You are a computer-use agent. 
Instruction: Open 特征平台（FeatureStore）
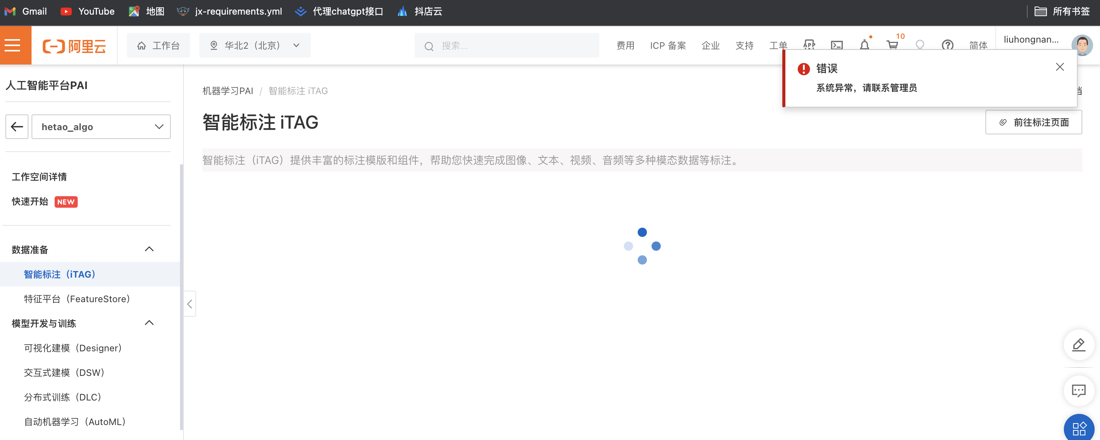click(x=77, y=299)
